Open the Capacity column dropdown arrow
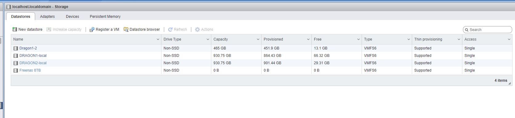This screenshot has width=515, height=118. 258,39
